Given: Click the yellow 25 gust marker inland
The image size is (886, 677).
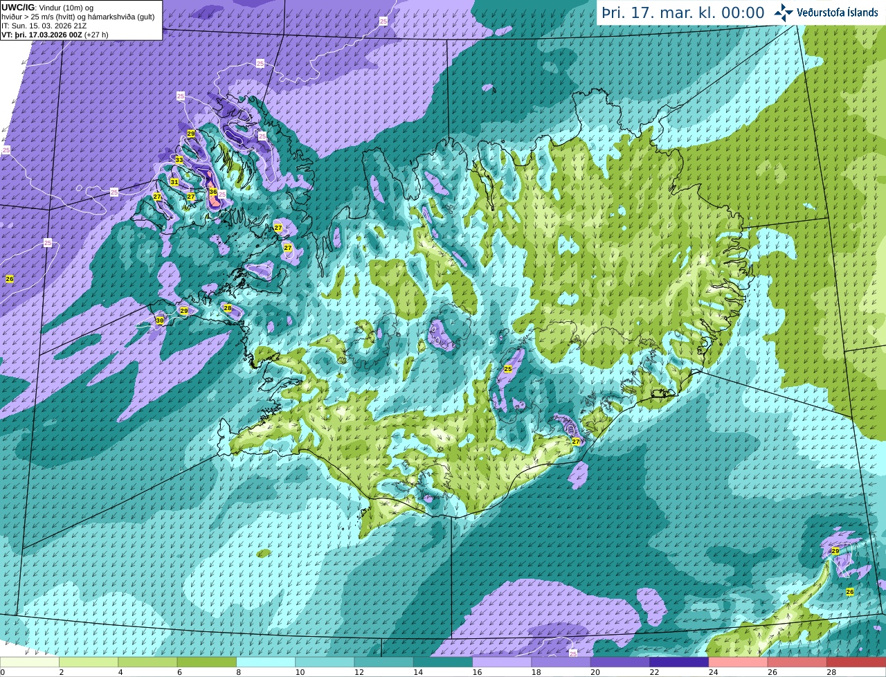Looking at the screenshot, I should (x=508, y=369).
